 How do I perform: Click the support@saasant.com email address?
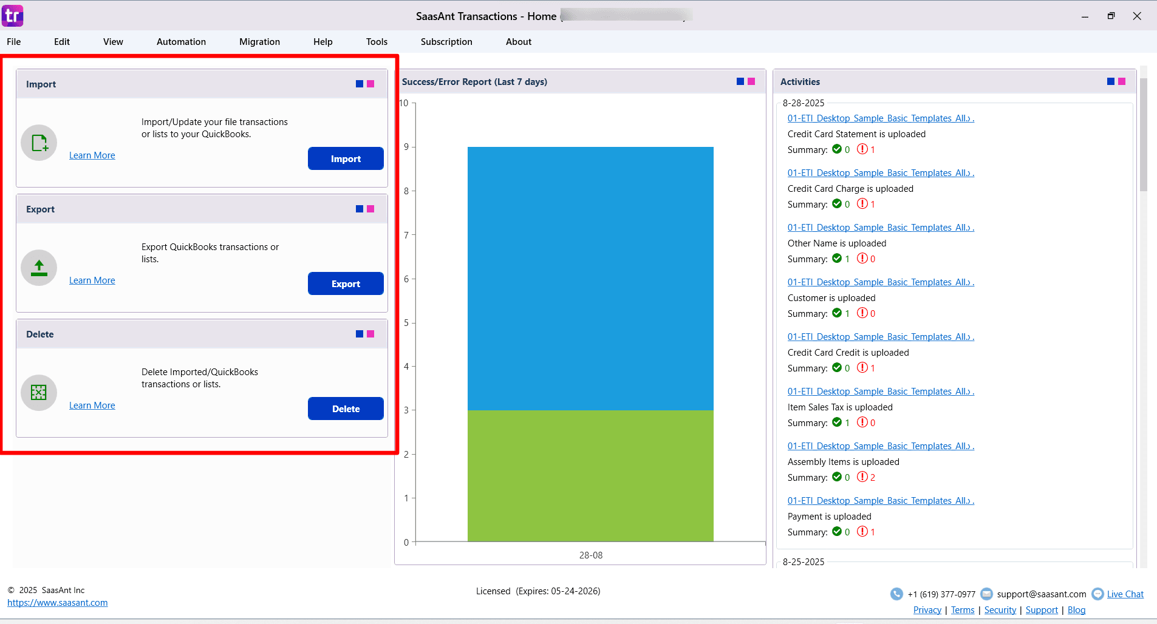pyautogui.click(x=1042, y=594)
